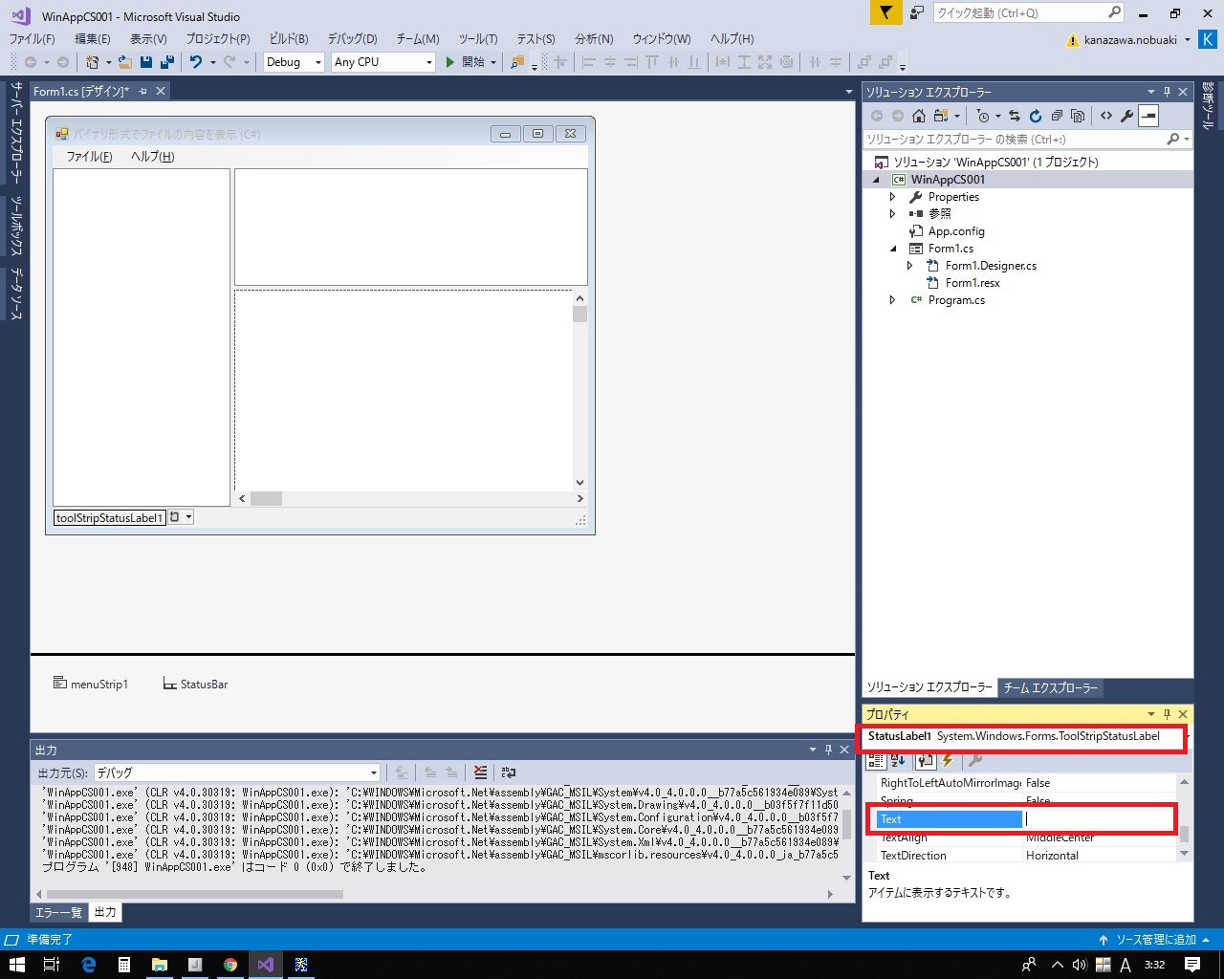This screenshot has height=979, width=1224.
Task: Switch to the エラー一覧 error list tab
Action: tap(58, 913)
